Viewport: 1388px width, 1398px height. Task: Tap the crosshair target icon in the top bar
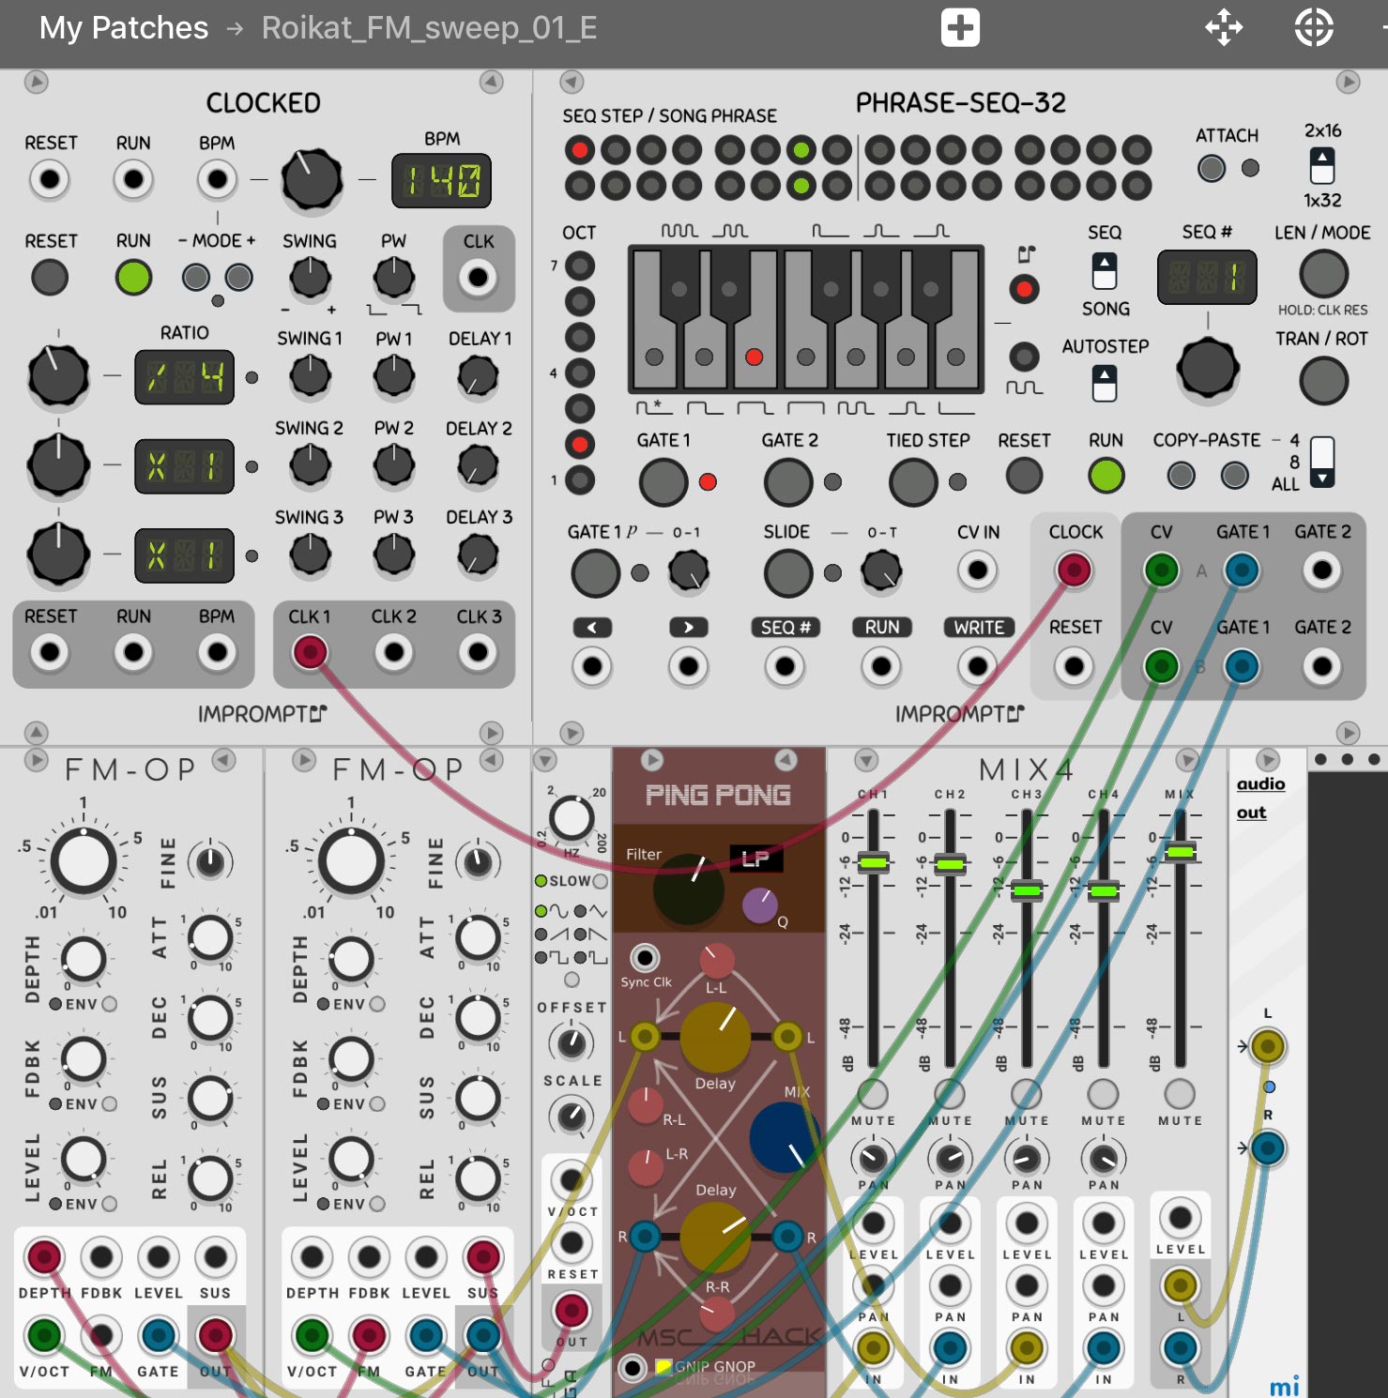click(1313, 27)
